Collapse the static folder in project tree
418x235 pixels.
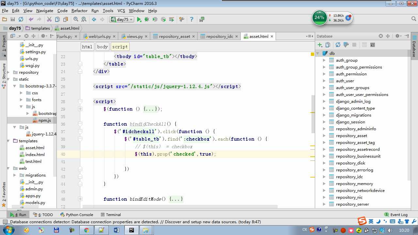click(9, 79)
